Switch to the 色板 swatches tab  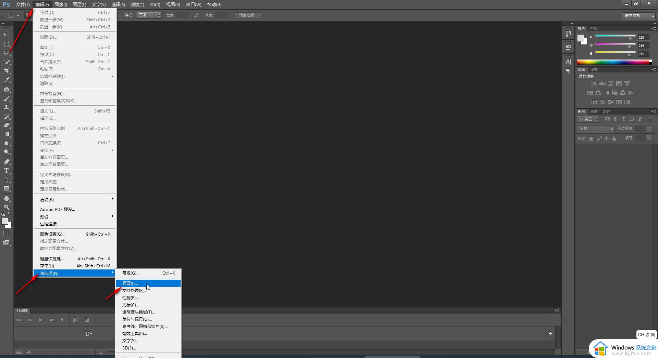click(594, 28)
